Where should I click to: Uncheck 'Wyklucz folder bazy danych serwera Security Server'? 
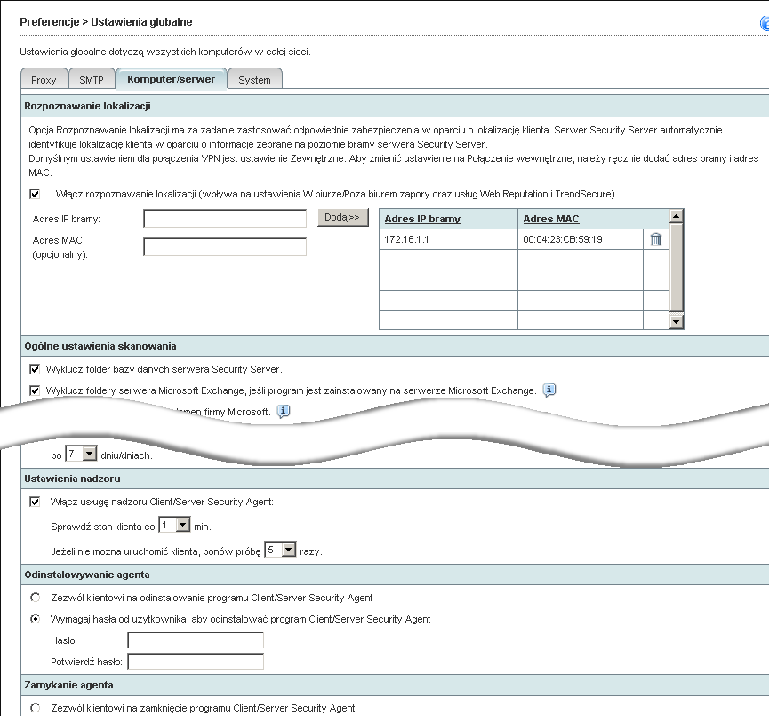click(35, 369)
